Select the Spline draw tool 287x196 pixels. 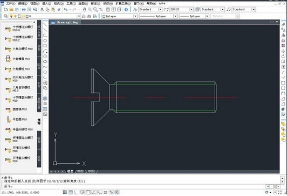click(45, 67)
